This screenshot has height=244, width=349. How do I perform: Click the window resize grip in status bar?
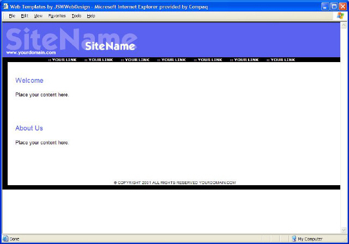point(345,240)
